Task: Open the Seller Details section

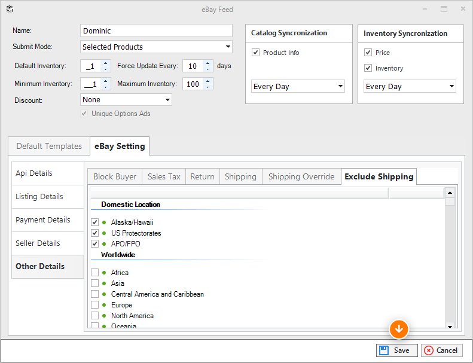Action: pyautogui.click(x=48, y=243)
